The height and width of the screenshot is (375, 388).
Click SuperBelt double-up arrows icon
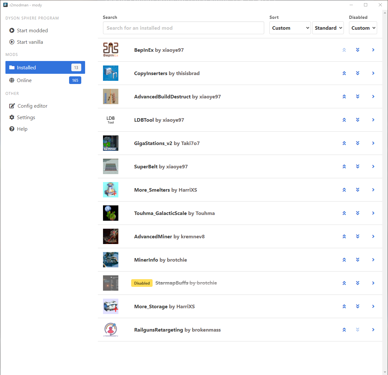click(x=344, y=166)
